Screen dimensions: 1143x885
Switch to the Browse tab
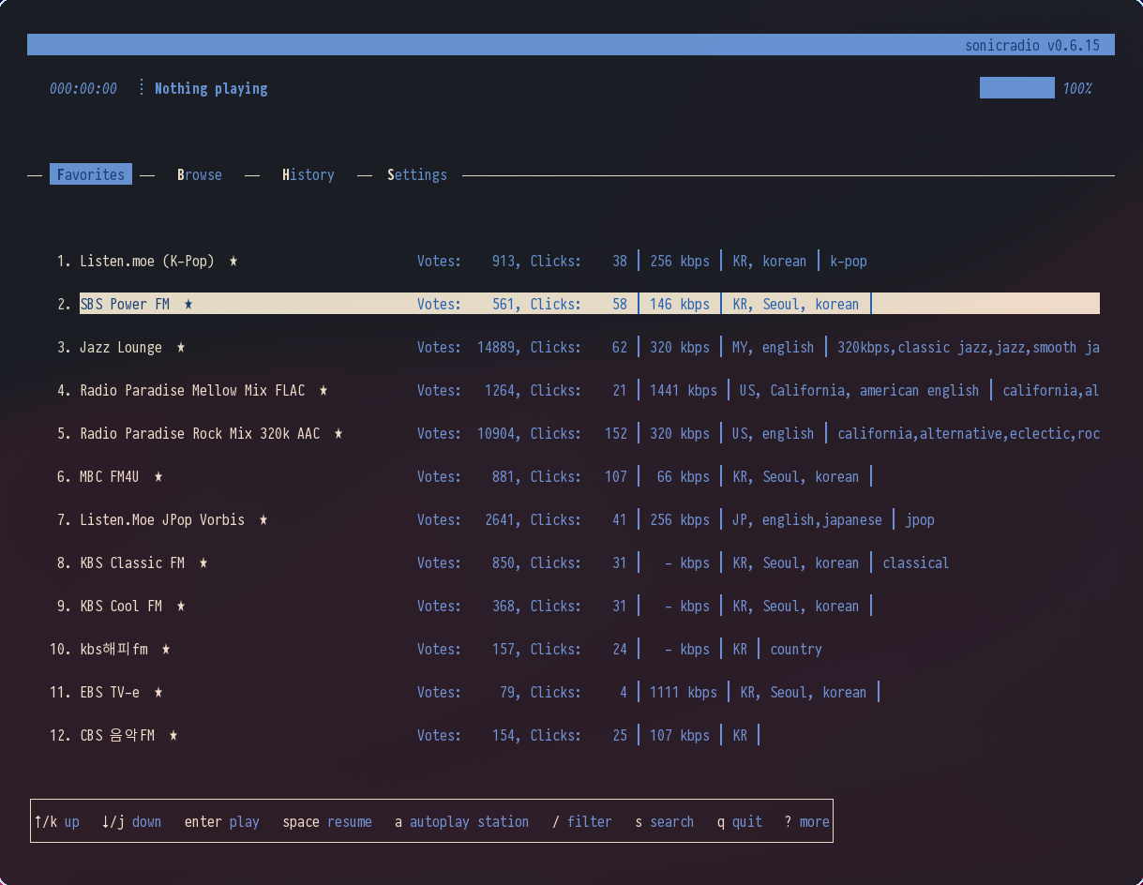(200, 174)
